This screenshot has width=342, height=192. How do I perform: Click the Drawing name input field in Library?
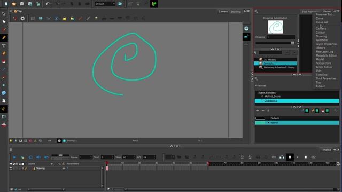coord(281,37)
